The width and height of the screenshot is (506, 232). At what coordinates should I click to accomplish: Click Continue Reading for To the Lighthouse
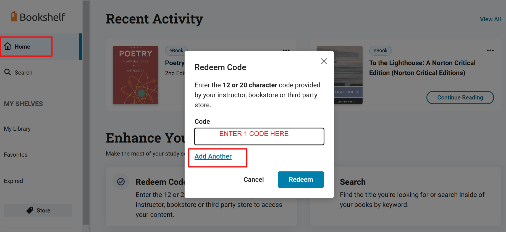[460, 97]
